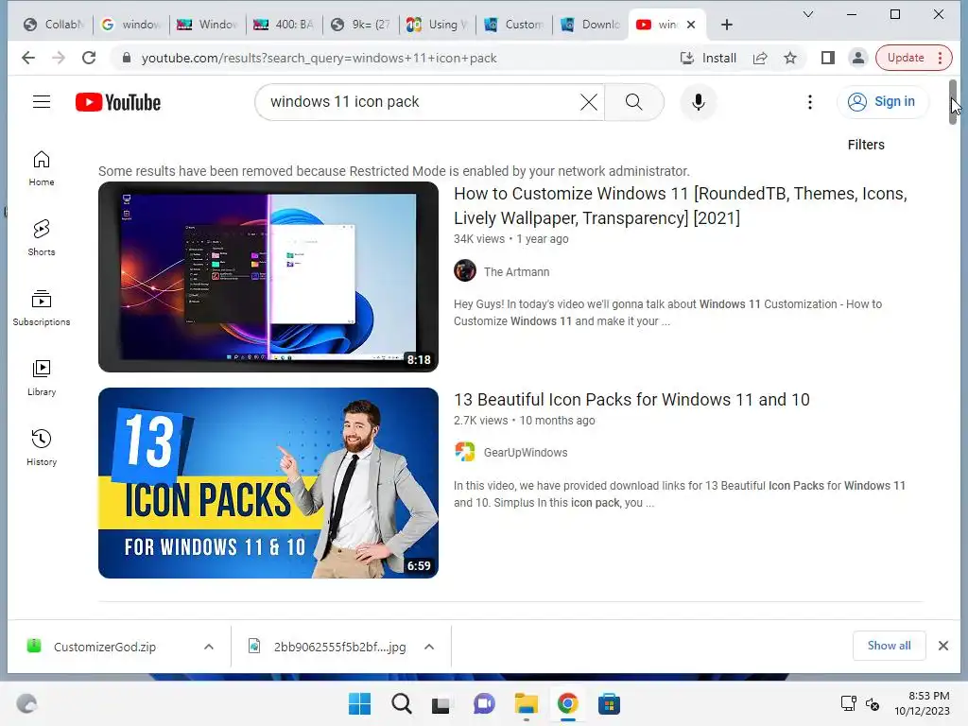
Task: Click the Chrome icon on the taskbar
Action: [x=567, y=703]
